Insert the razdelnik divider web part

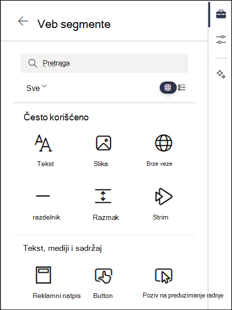point(43,196)
